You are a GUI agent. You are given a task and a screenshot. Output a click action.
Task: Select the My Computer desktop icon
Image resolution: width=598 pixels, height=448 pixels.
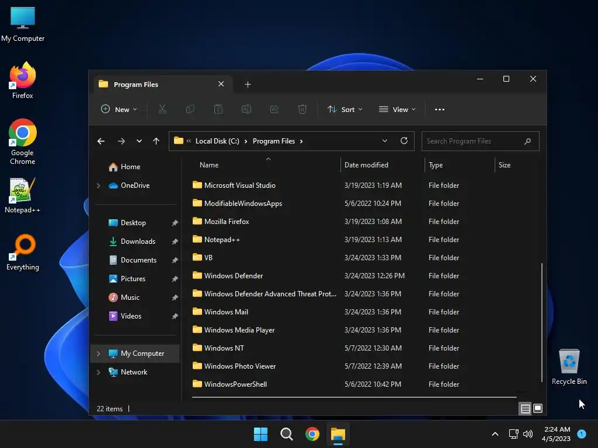(23, 24)
